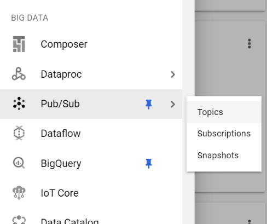Image resolution: width=267 pixels, height=224 pixels.
Task: Click the BigQuery magnifier icon
Action: click(x=19, y=163)
